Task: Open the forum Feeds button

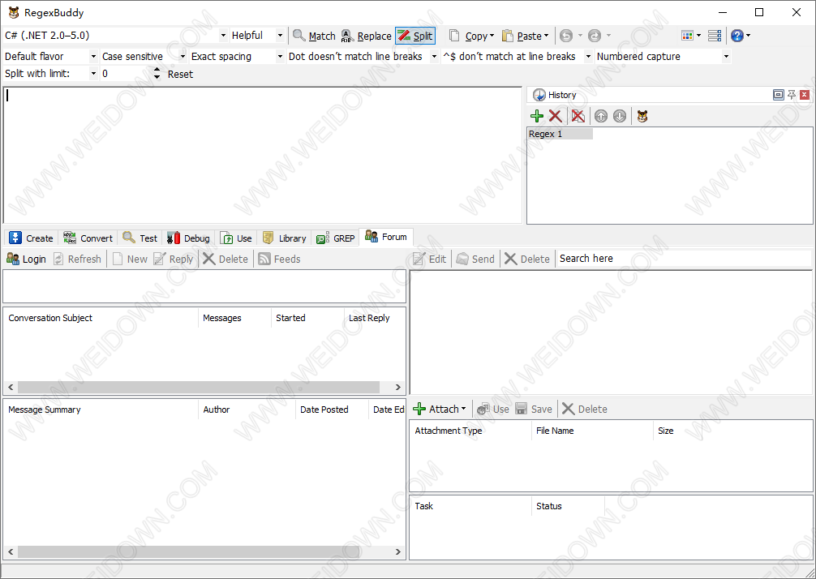Action: 280,259
